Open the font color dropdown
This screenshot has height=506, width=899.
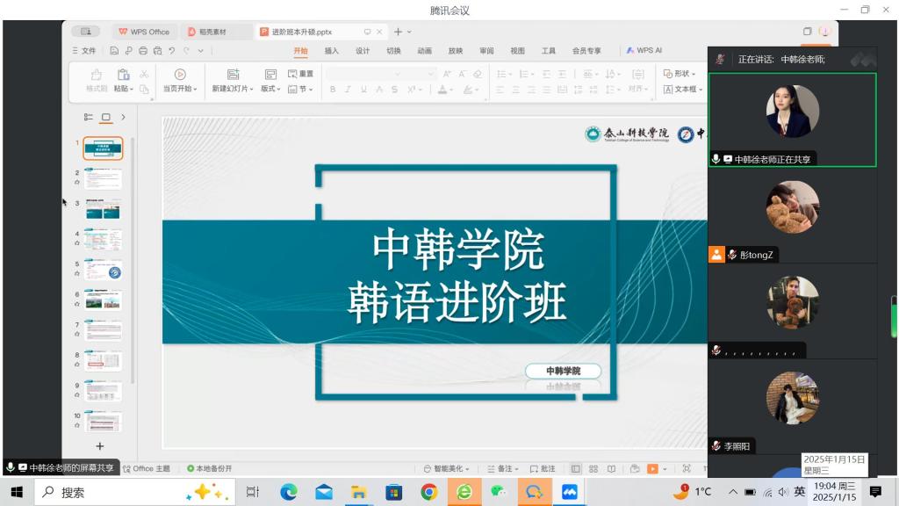coord(451,90)
